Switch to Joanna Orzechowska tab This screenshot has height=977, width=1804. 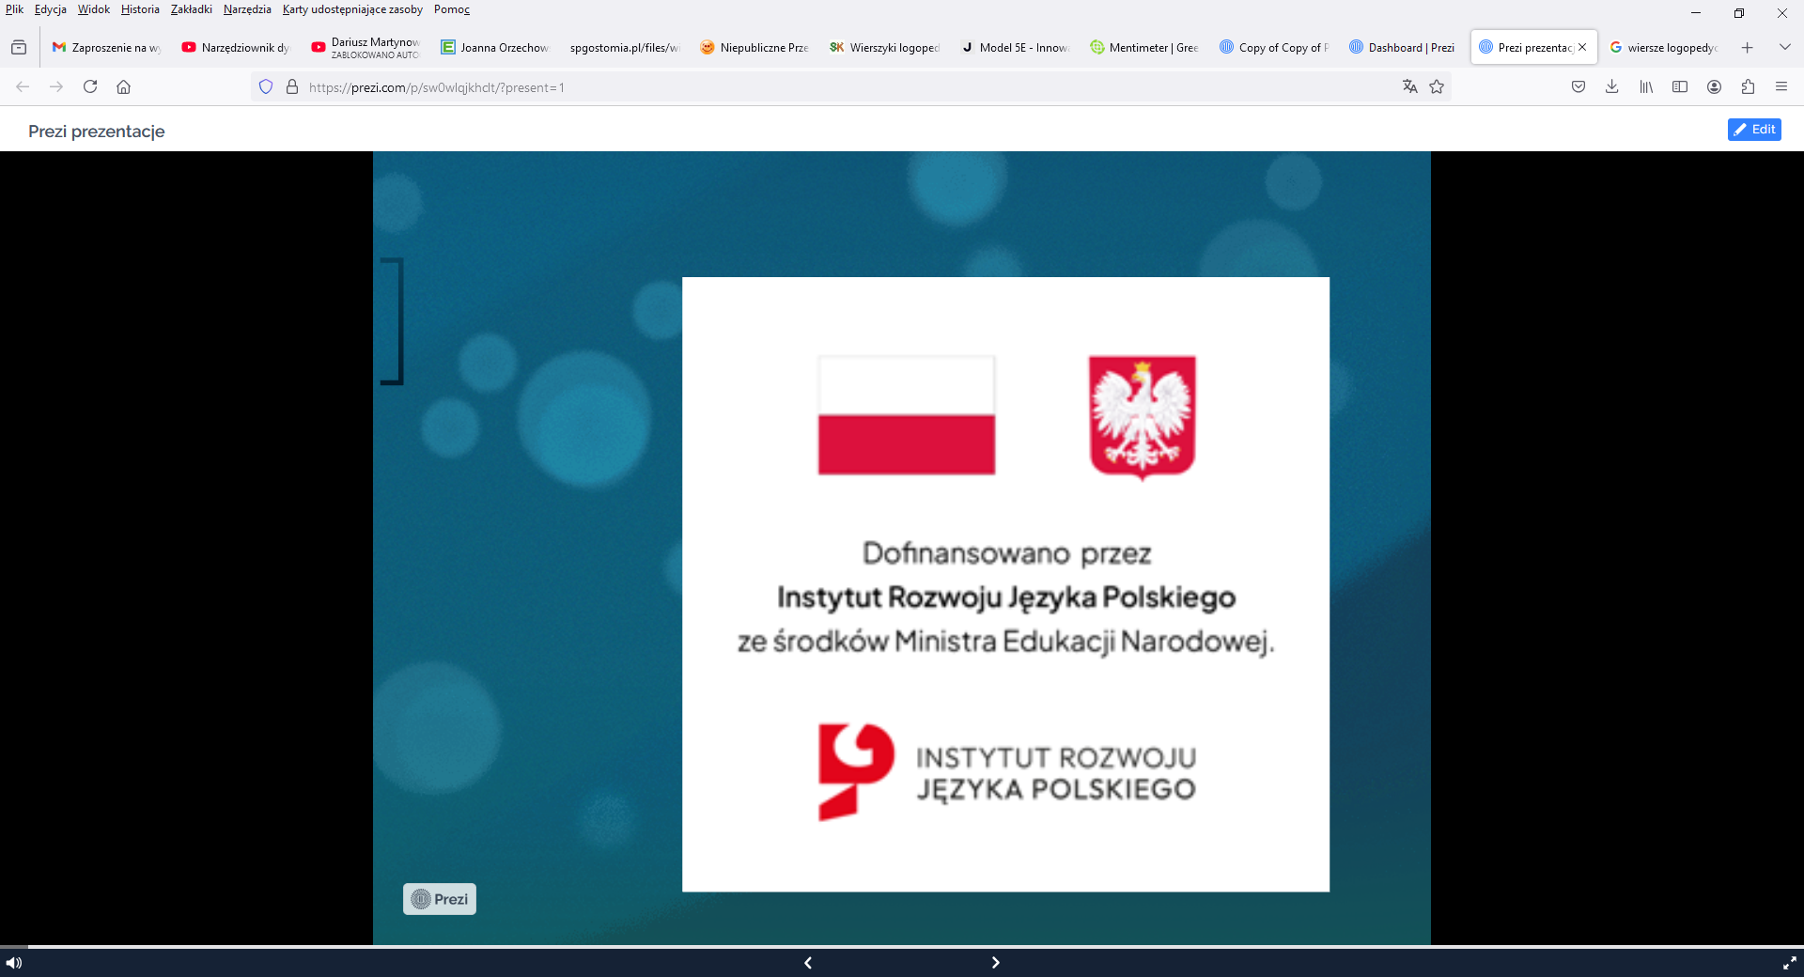click(x=495, y=47)
